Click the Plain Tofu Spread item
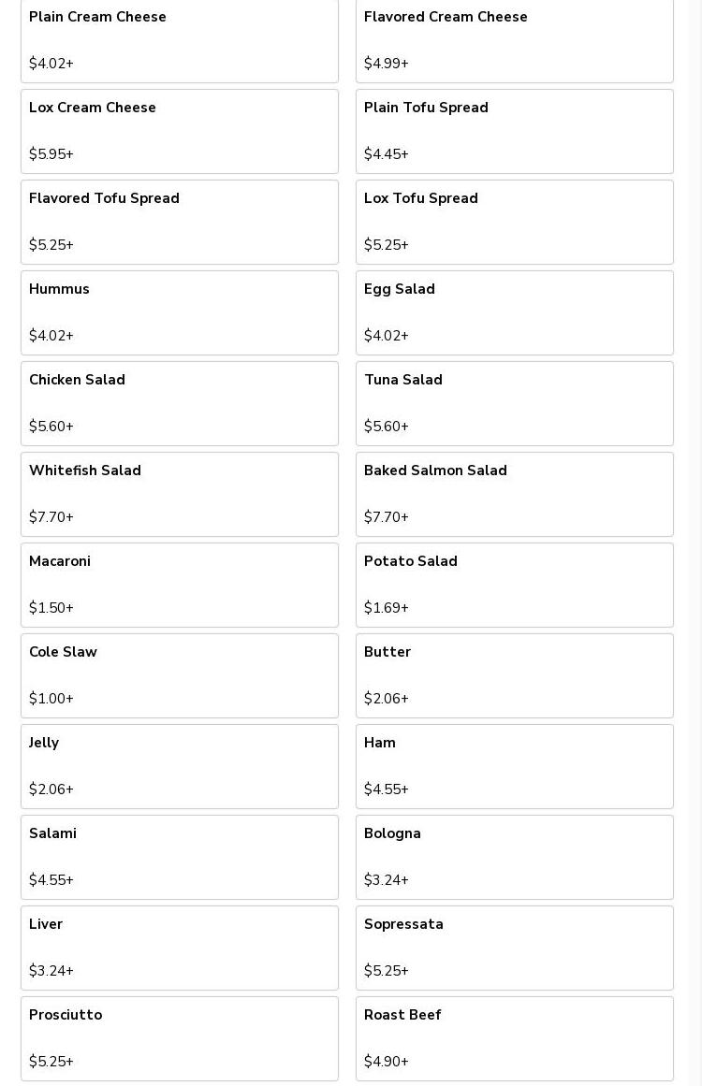Image resolution: width=702 pixels, height=1086 pixels. click(514, 131)
